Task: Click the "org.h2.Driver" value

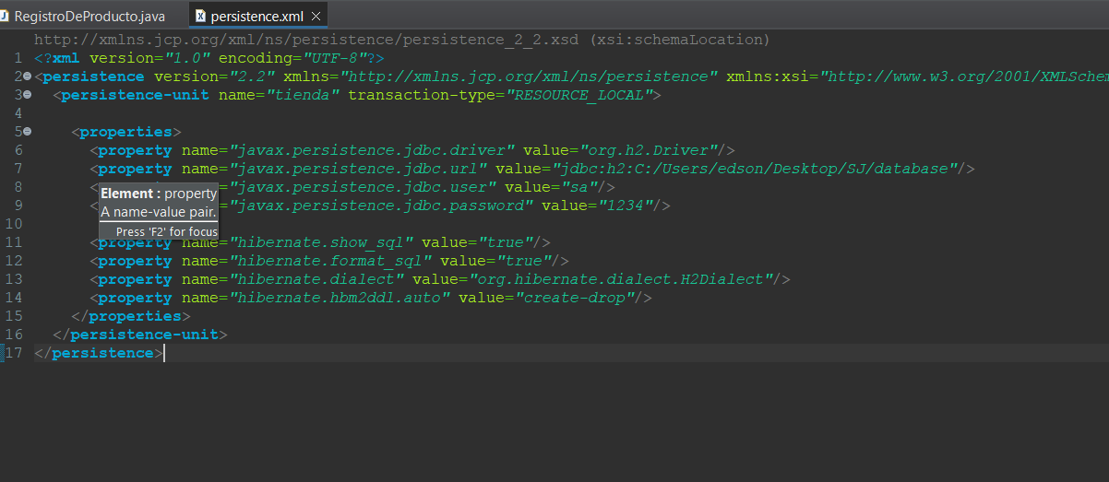Action: pos(649,150)
